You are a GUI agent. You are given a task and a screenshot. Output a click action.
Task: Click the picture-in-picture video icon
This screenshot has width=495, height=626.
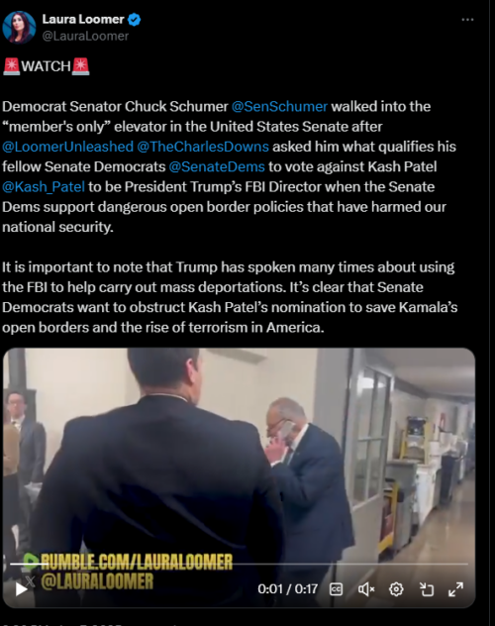(427, 589)
